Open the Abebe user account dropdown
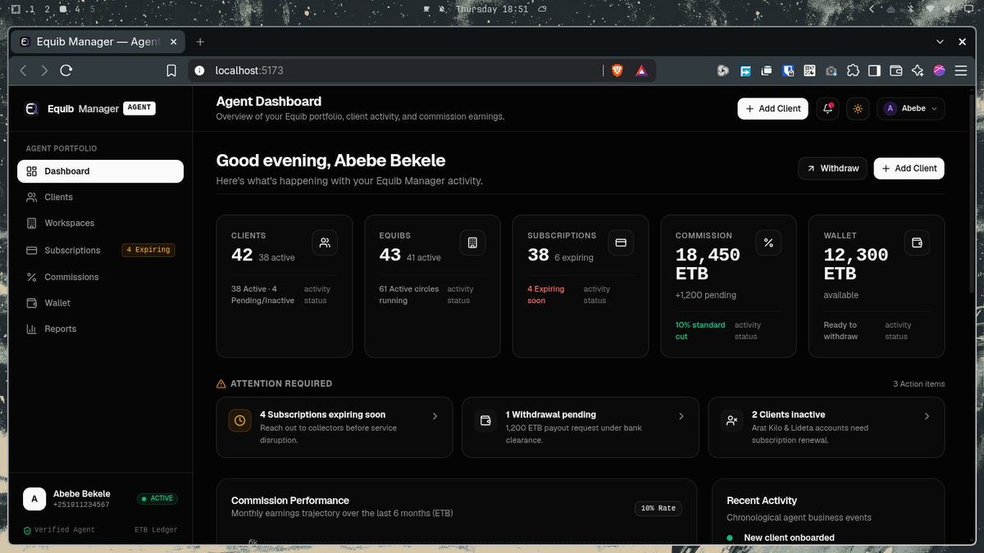Viewport: 984px width, 553px height. click(x=911, y=108)
